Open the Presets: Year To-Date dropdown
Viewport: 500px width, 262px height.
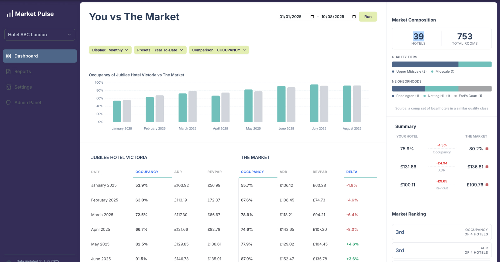click(160, 50)
